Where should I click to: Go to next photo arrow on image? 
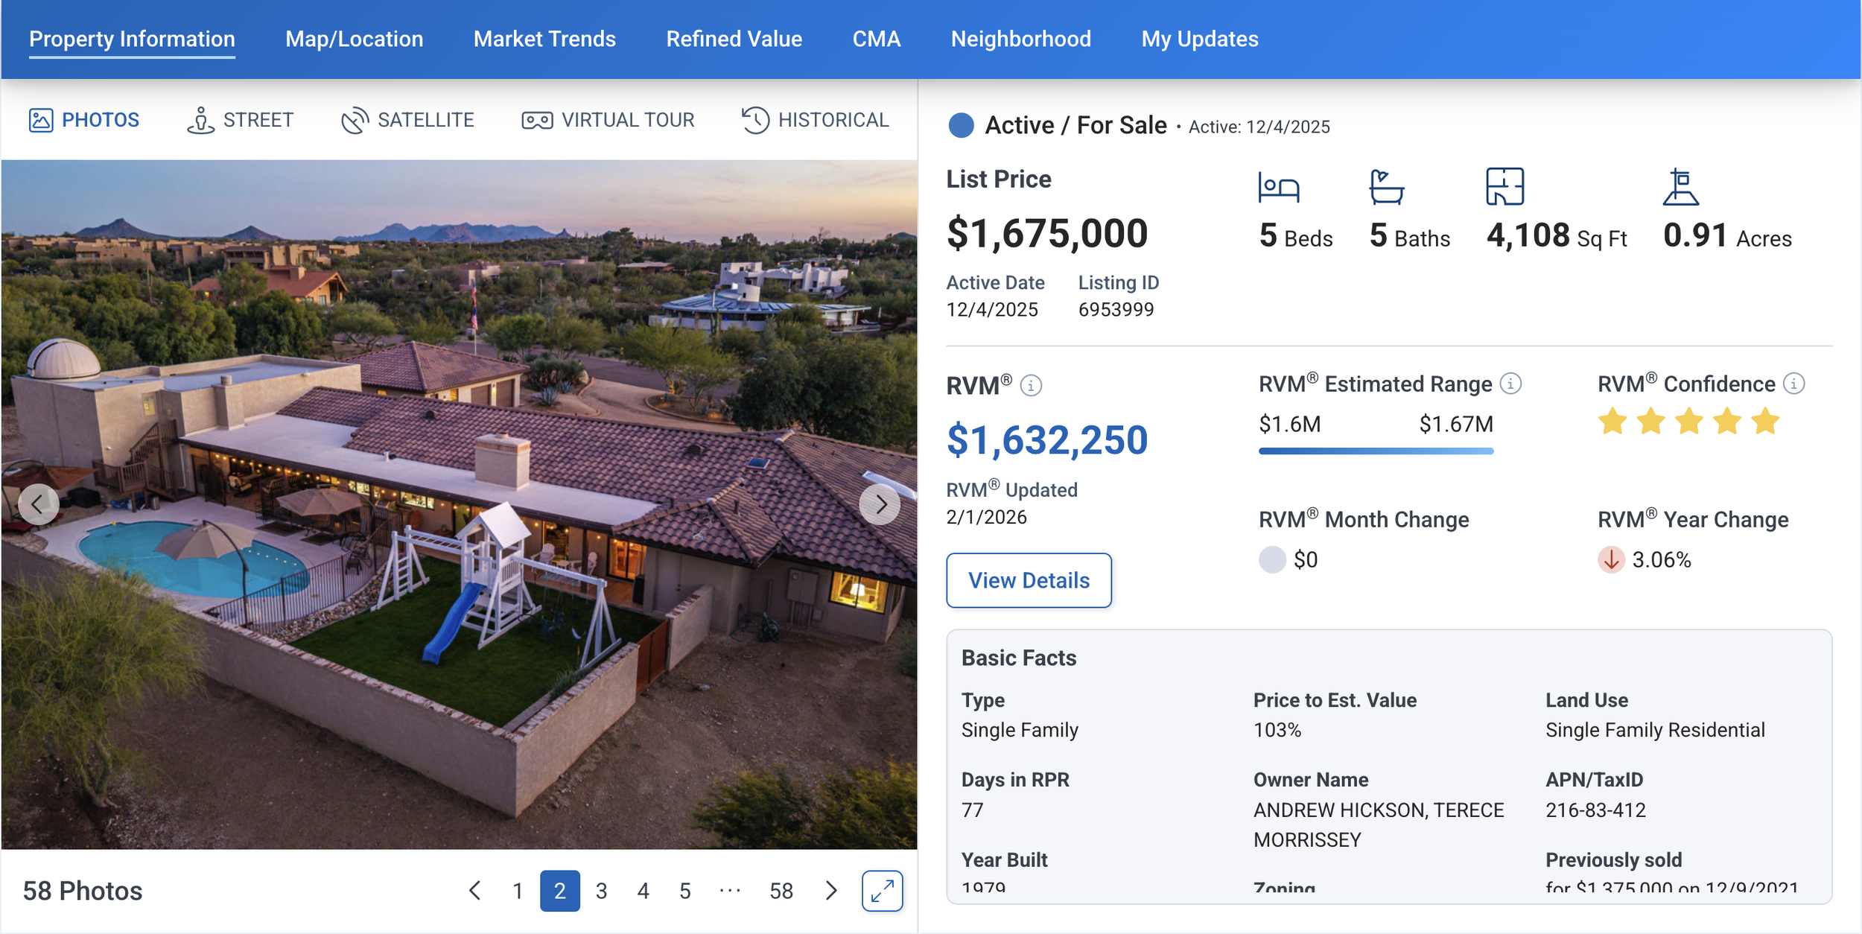[x=880, y=505]
